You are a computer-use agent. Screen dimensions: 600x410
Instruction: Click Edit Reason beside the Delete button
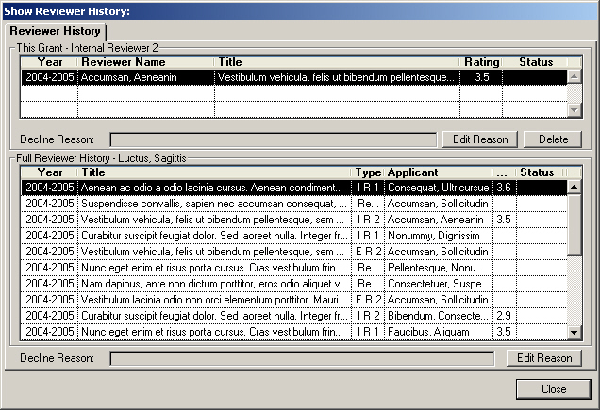(480, 139)
